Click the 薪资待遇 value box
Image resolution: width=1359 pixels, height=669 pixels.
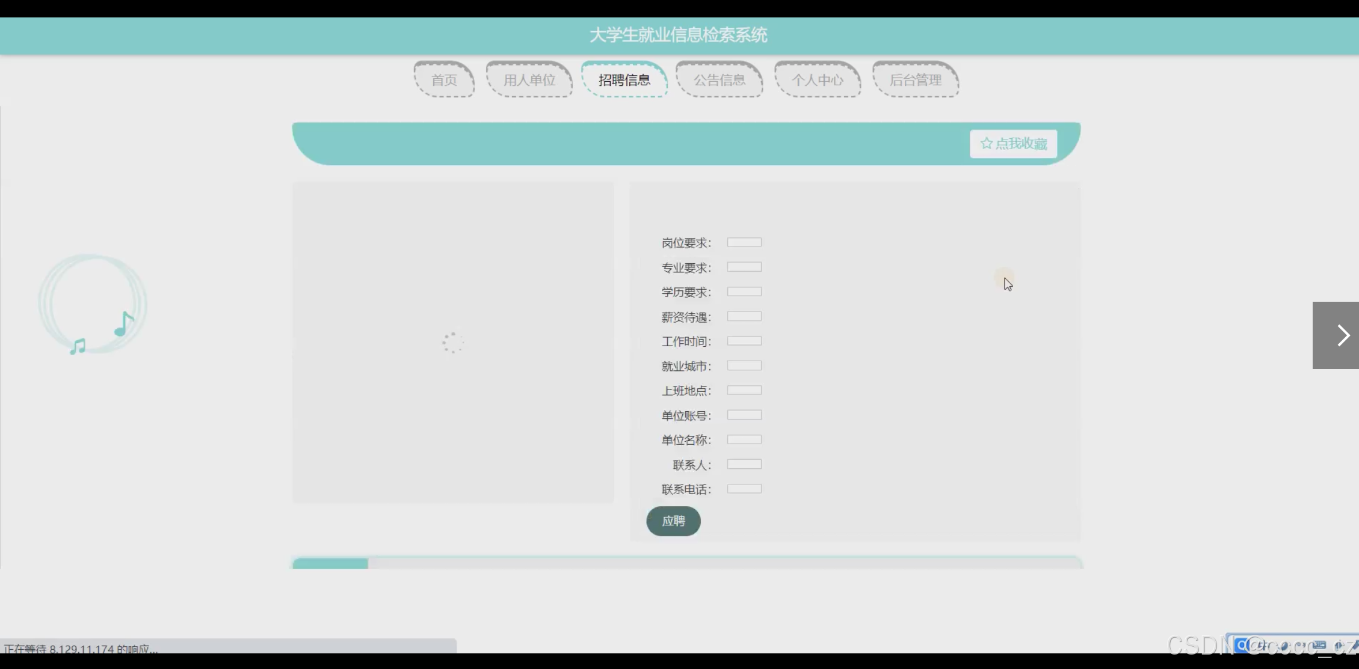[744, 316]
